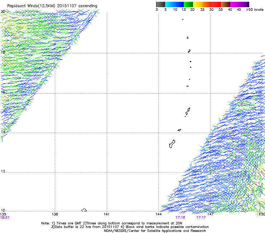Select the dark purple 45-50 knots legend segment
265x233 pixels.
(244, 4)
